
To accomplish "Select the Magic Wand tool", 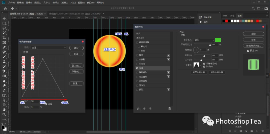I will (4, 33).
